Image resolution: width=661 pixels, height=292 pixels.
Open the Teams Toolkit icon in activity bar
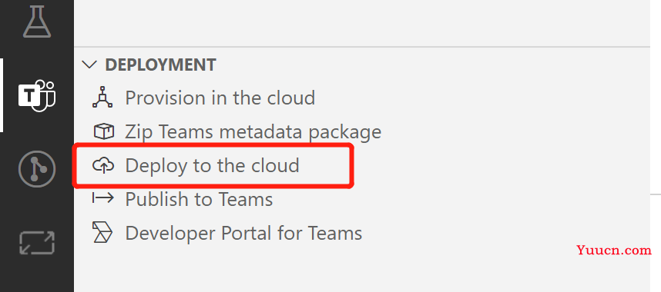[37, 95]
